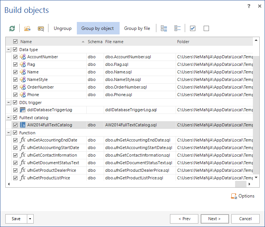Image resolution: width=265 pixels, height=227 pixels.
Task: Click the check all toolbar icon
Action: [x=193, y=28]
